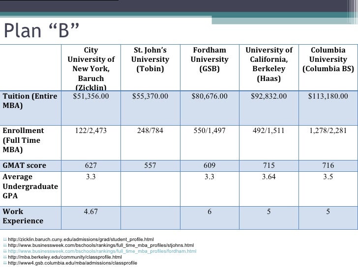Select the GMAT score 609 cell
The height and width of the screenshot is (268, 358).
(x=209, y=165)
